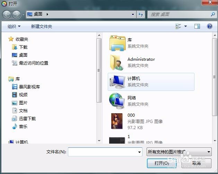This screenshot has height=174, width=218.
Task: Click the file list scroll down arrow
Action: pyautogui.click(x=215, y=141)
